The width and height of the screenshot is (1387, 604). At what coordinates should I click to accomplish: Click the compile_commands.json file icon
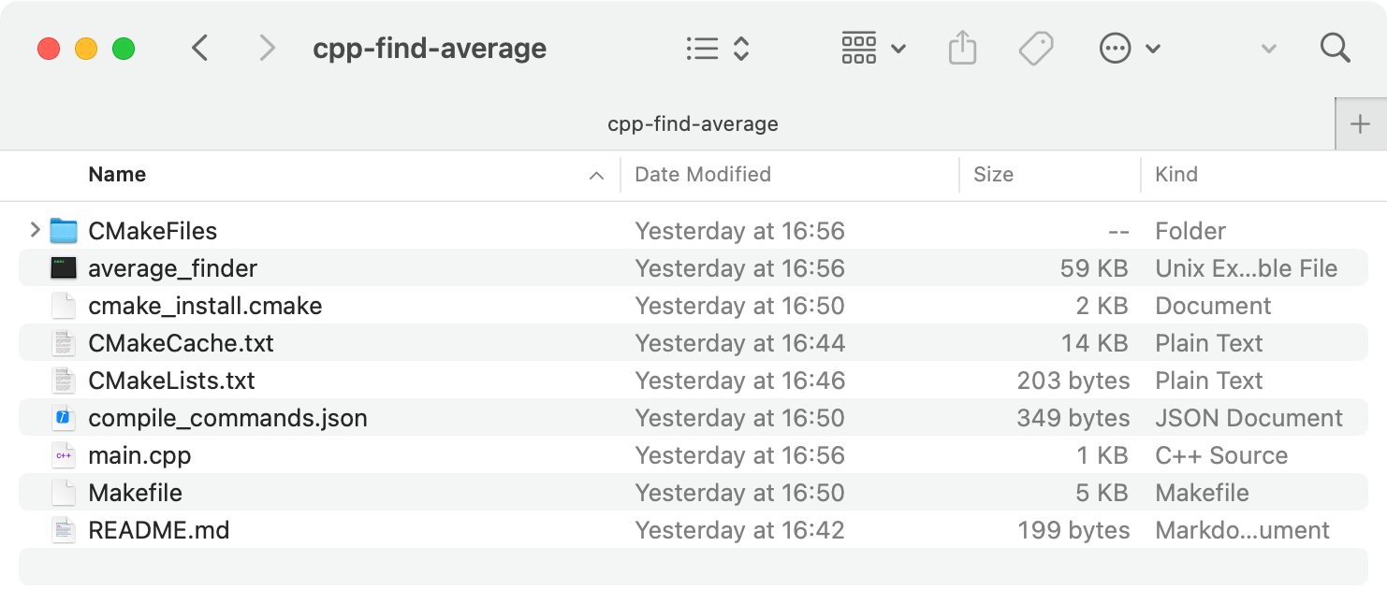coord(63,419)
